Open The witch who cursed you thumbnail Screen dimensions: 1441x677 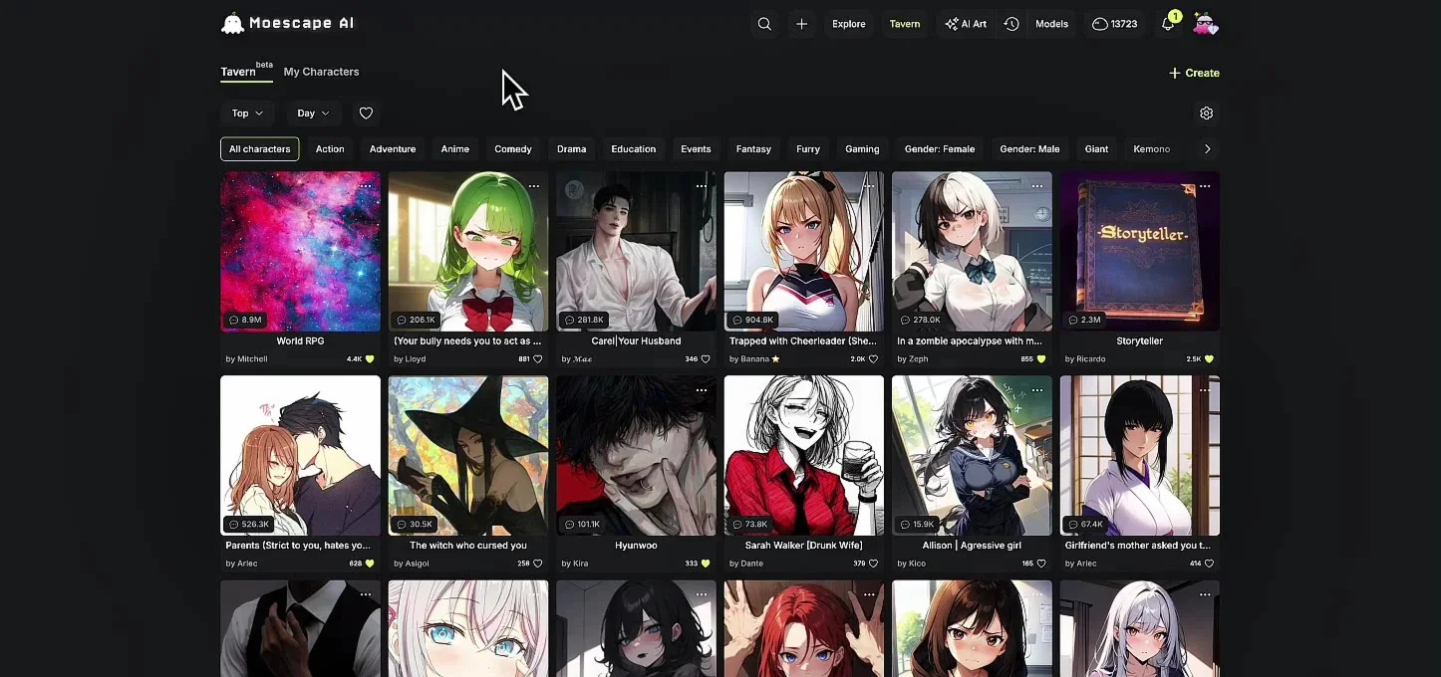click(x=468, y=455)
